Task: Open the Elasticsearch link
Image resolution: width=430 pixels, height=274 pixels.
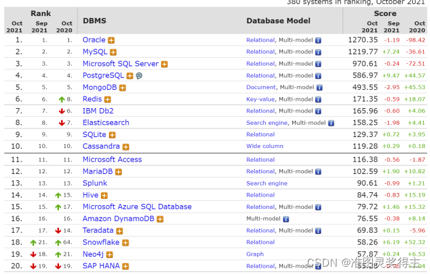Action: (x=106, y=122)
